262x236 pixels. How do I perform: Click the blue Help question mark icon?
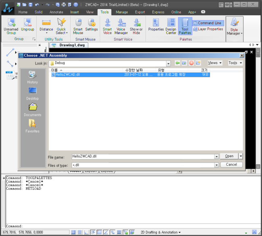pyautogui.click(x=76, y=5)
